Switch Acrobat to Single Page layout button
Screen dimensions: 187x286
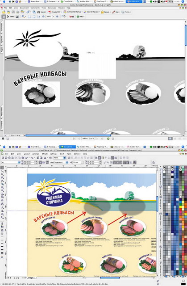(170, 139)
